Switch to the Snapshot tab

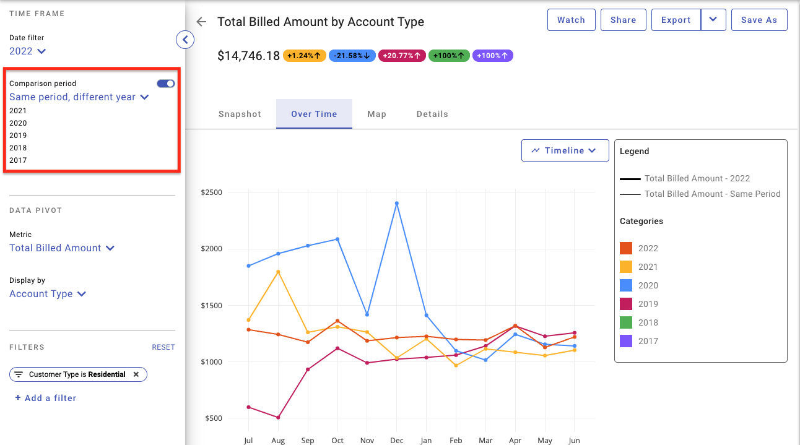[240, 114]
